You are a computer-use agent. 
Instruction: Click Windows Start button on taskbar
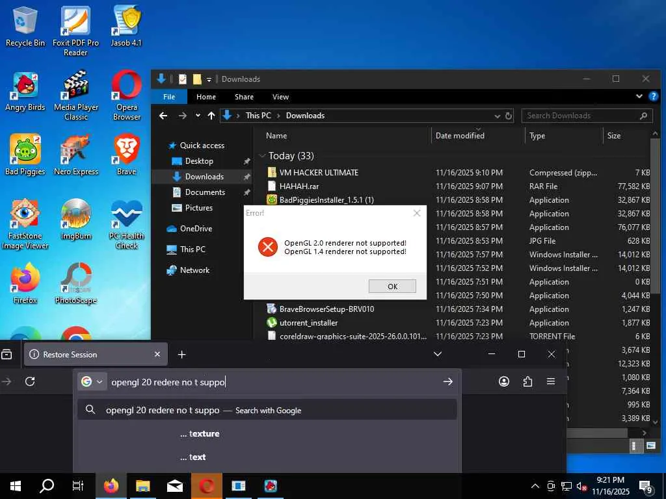[16, 486]
